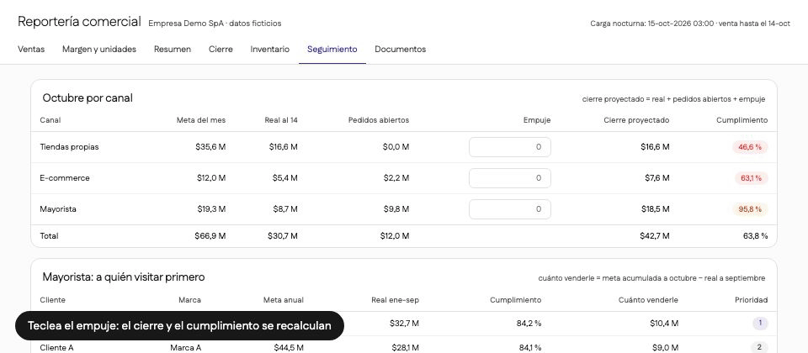Click the Real al 14 column header

(x=281, y=120)
